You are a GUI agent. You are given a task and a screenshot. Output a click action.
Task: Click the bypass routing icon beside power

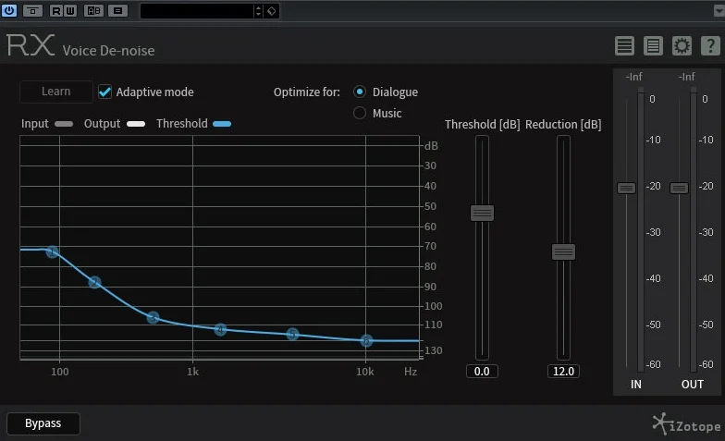click(x=32, y=10)
